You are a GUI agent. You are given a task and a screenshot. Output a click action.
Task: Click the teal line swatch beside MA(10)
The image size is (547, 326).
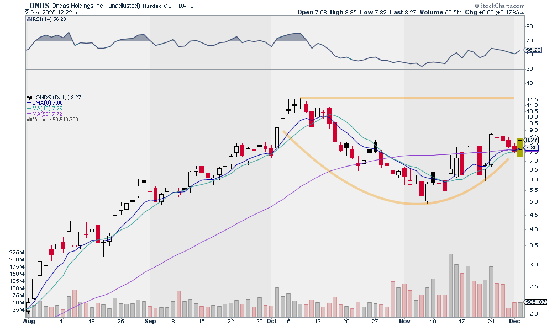pos(29,109)
